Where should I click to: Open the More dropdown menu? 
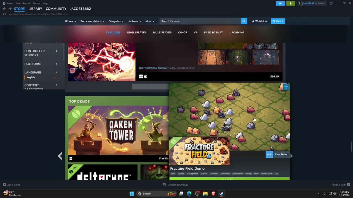click(150, 21)
